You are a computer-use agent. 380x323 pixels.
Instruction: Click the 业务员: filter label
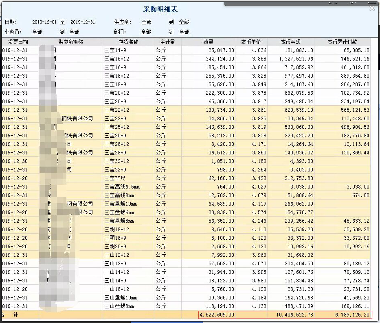(x=13, y=32)
